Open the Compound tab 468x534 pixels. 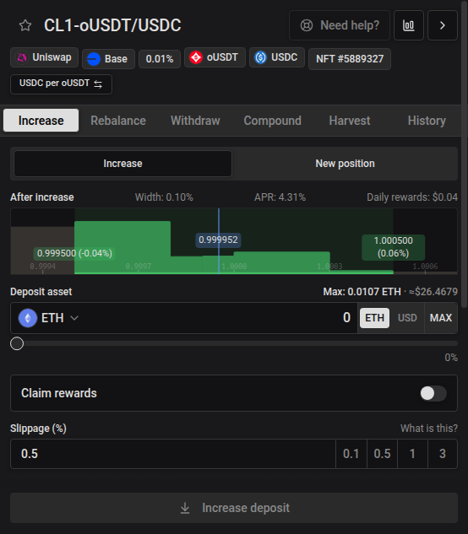[x=273, y=121]
